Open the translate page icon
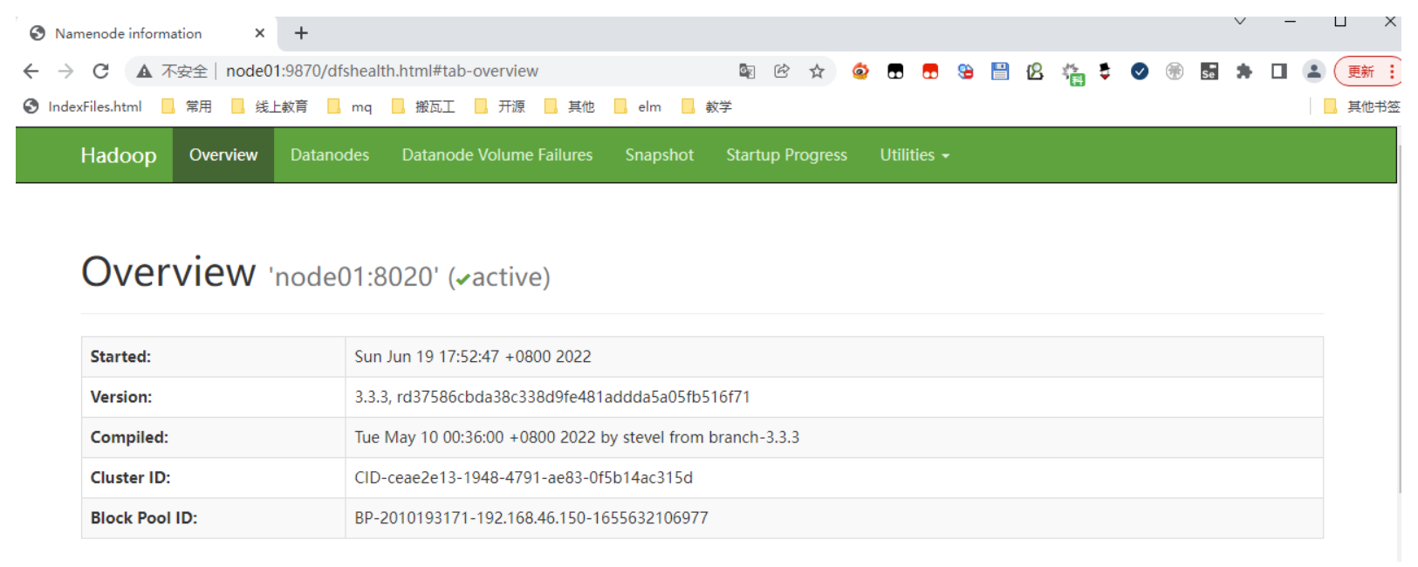1418x567 pixels. (x=747, y=72)
